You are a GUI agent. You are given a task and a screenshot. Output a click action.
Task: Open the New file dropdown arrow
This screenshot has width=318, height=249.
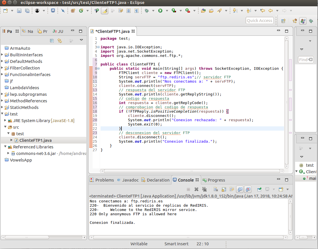[x=12, y=11]
